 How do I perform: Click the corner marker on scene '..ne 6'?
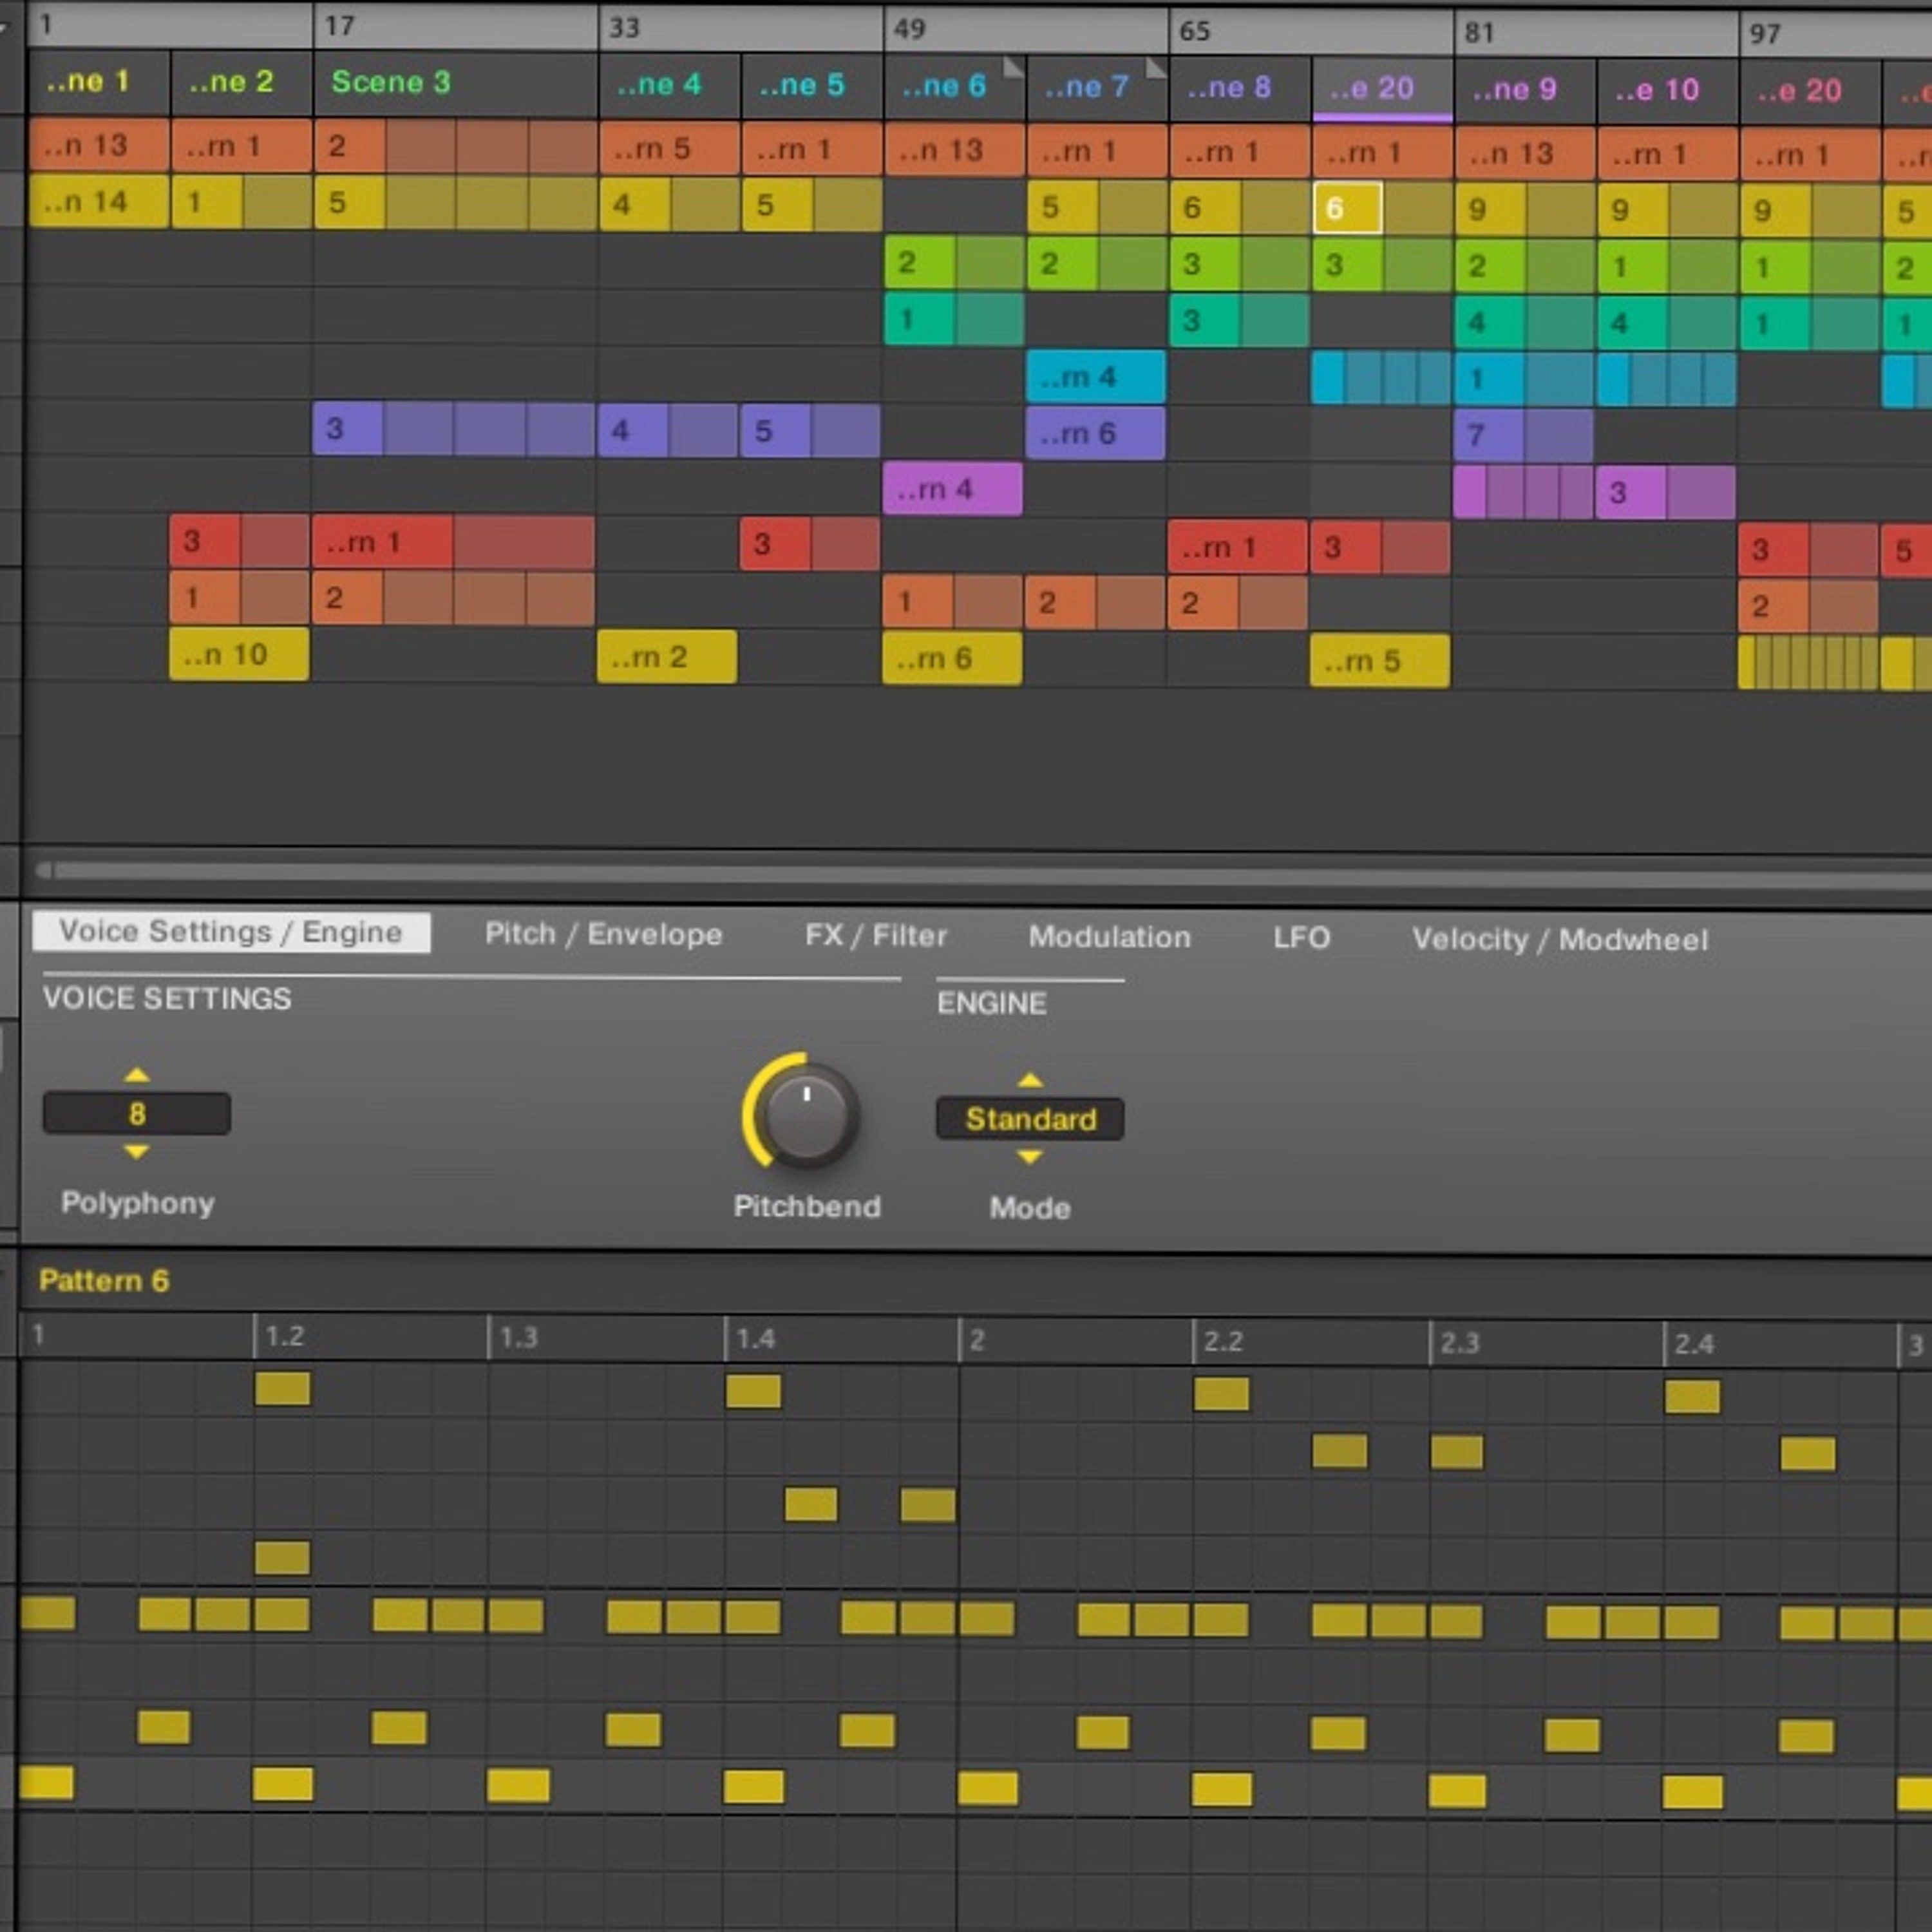click(1014, 67)
